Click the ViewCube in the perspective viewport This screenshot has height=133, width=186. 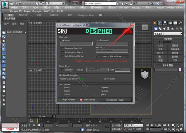tap(145, 75)
